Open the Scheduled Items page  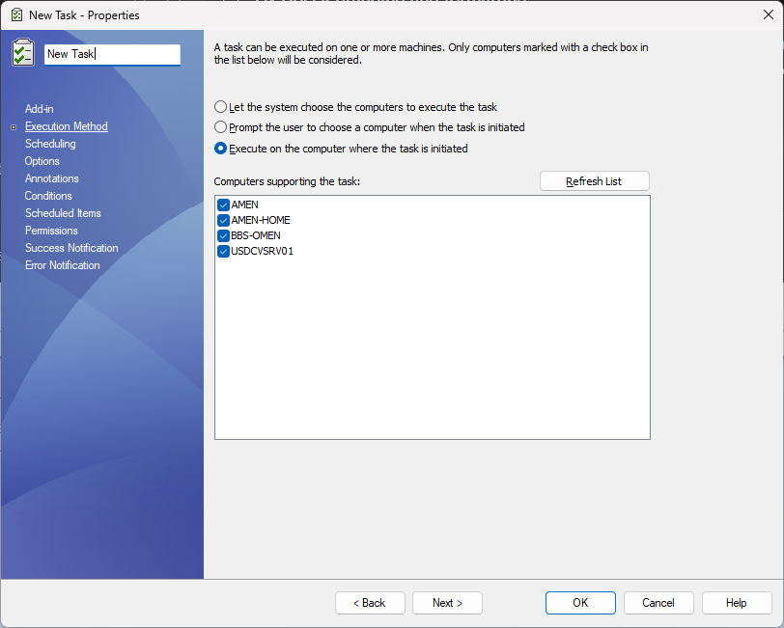click(x=63, y=213)
